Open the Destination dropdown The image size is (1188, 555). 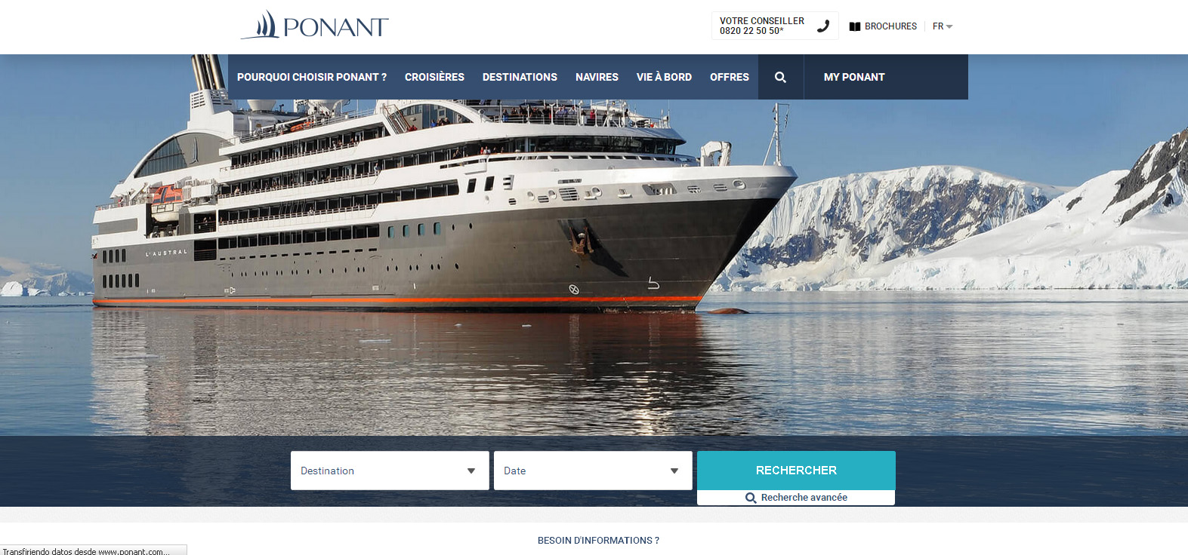coord(390,471)
